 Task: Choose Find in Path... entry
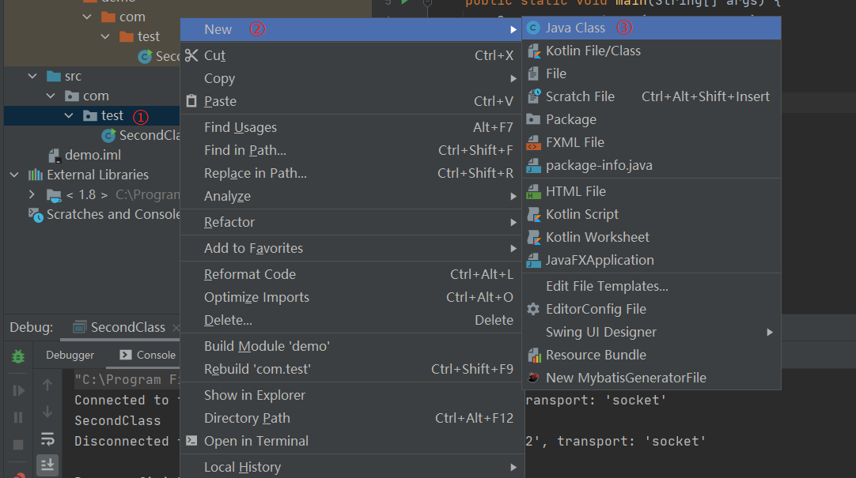(352, 150)
